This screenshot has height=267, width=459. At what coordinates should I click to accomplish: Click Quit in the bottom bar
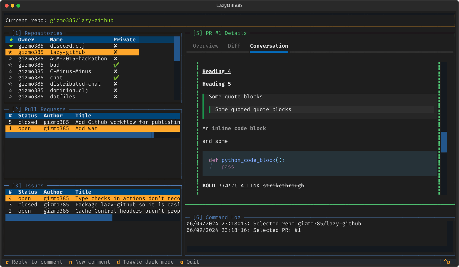tap(192, 262)
